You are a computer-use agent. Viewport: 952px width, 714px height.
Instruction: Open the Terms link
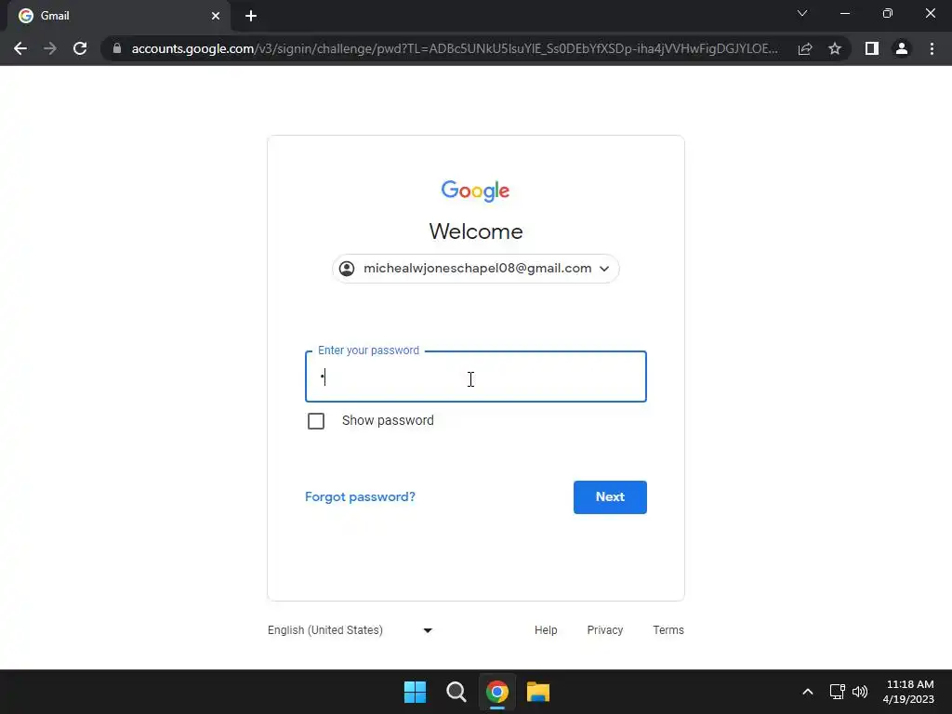click(668, 630)
